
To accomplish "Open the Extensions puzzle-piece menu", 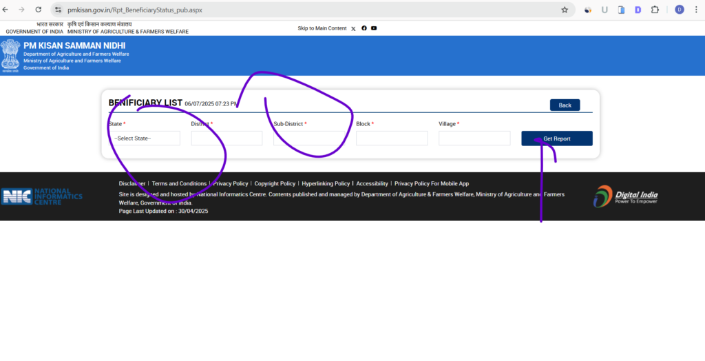I will click(x=655, y=10).
